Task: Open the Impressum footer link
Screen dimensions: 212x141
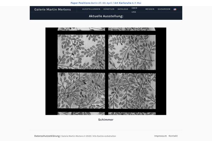Action: click(x=160, y=136)
